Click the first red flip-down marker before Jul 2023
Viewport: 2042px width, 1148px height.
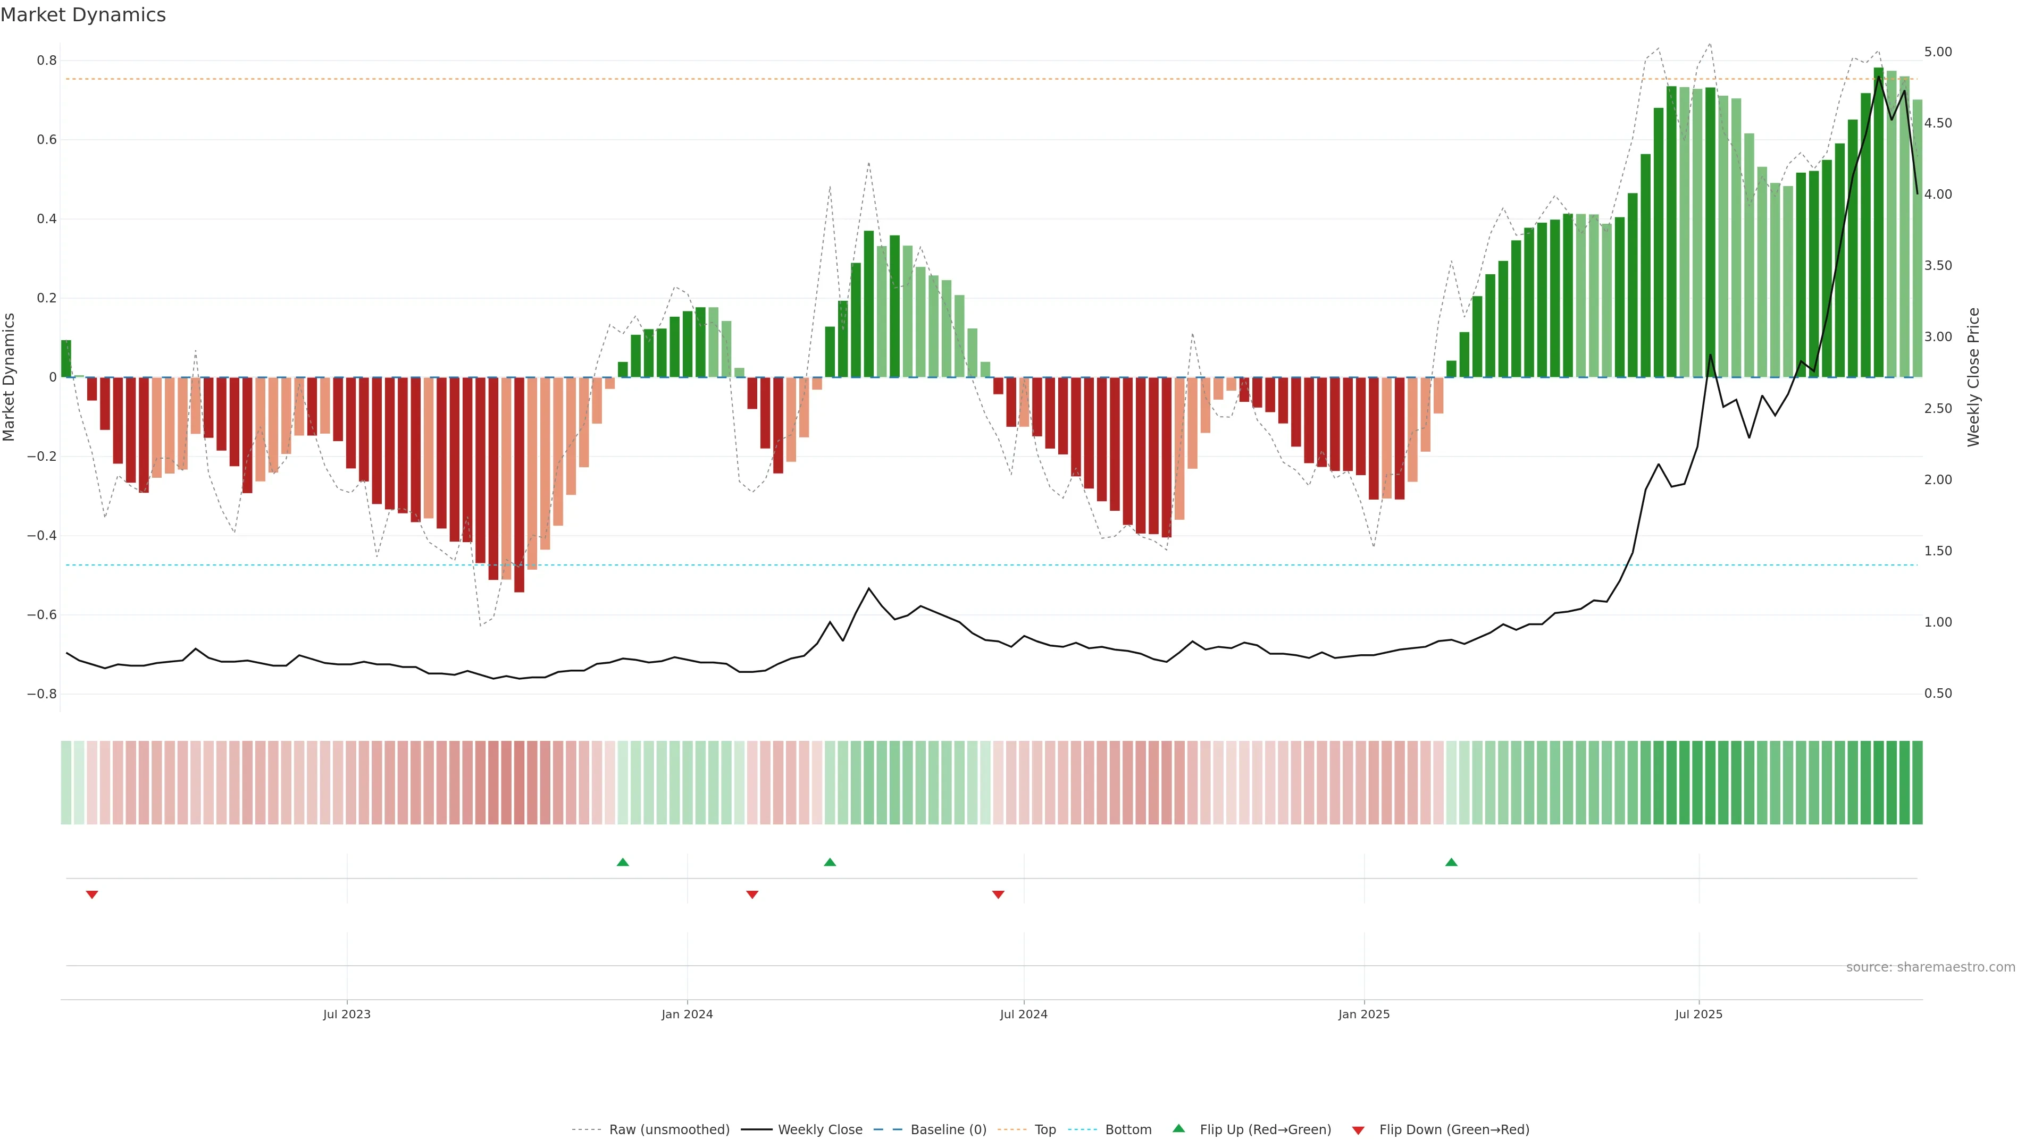tap(92, 894)
